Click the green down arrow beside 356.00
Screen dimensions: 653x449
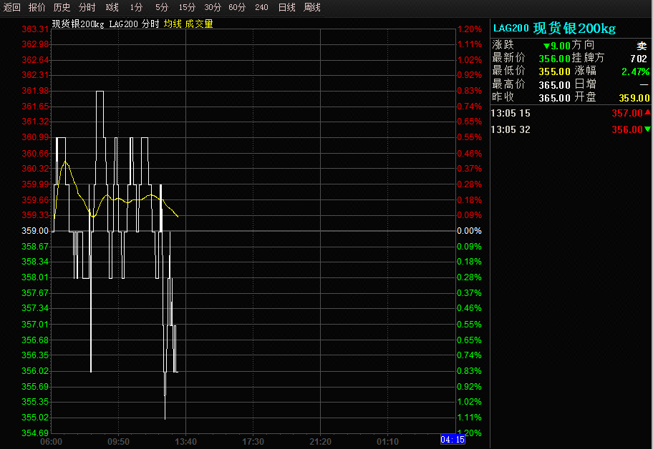(647, 129)
